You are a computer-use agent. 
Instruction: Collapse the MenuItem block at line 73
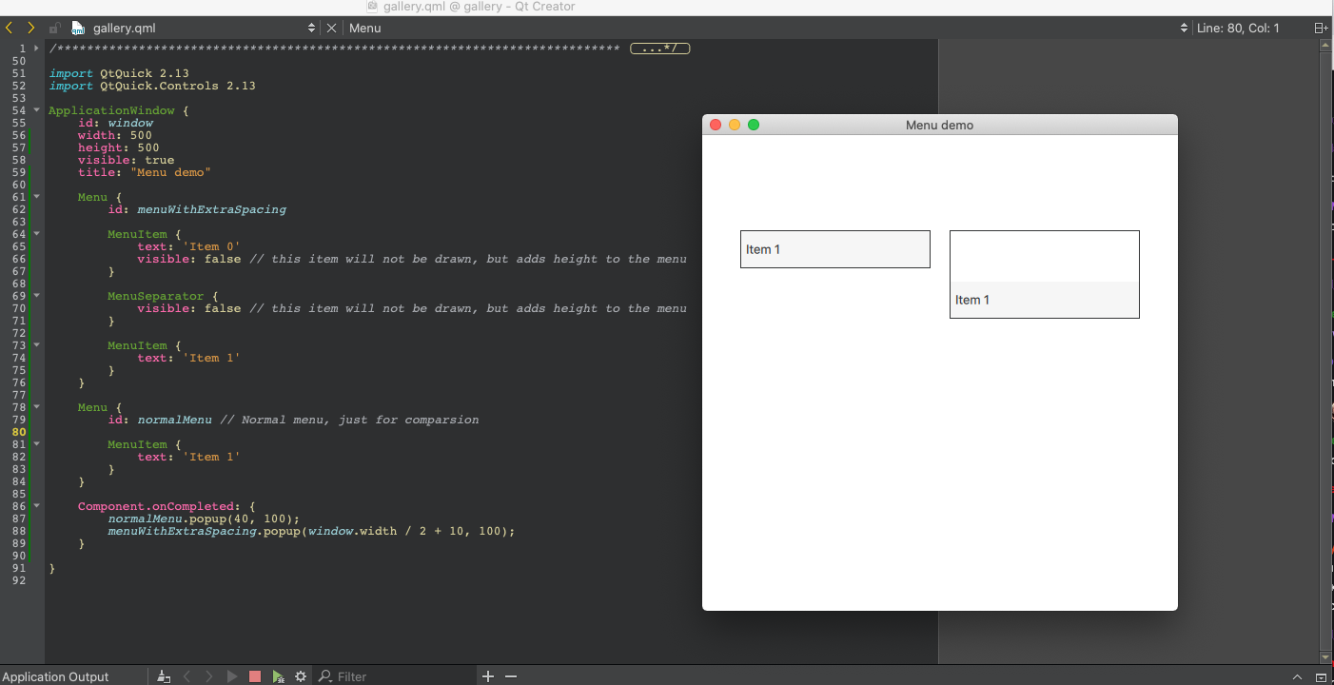coord(37,345)
